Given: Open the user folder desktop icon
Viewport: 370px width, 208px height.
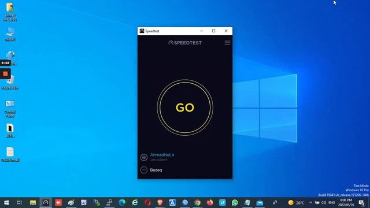Looking at the screenshot, I should point(10,12).
